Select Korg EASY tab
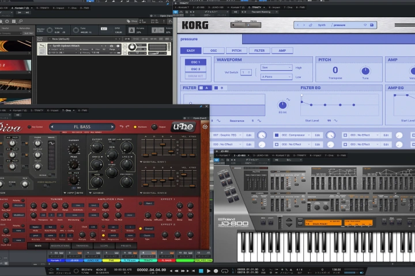This screenshot has height=276, width=415. click(x=191, y=51)
